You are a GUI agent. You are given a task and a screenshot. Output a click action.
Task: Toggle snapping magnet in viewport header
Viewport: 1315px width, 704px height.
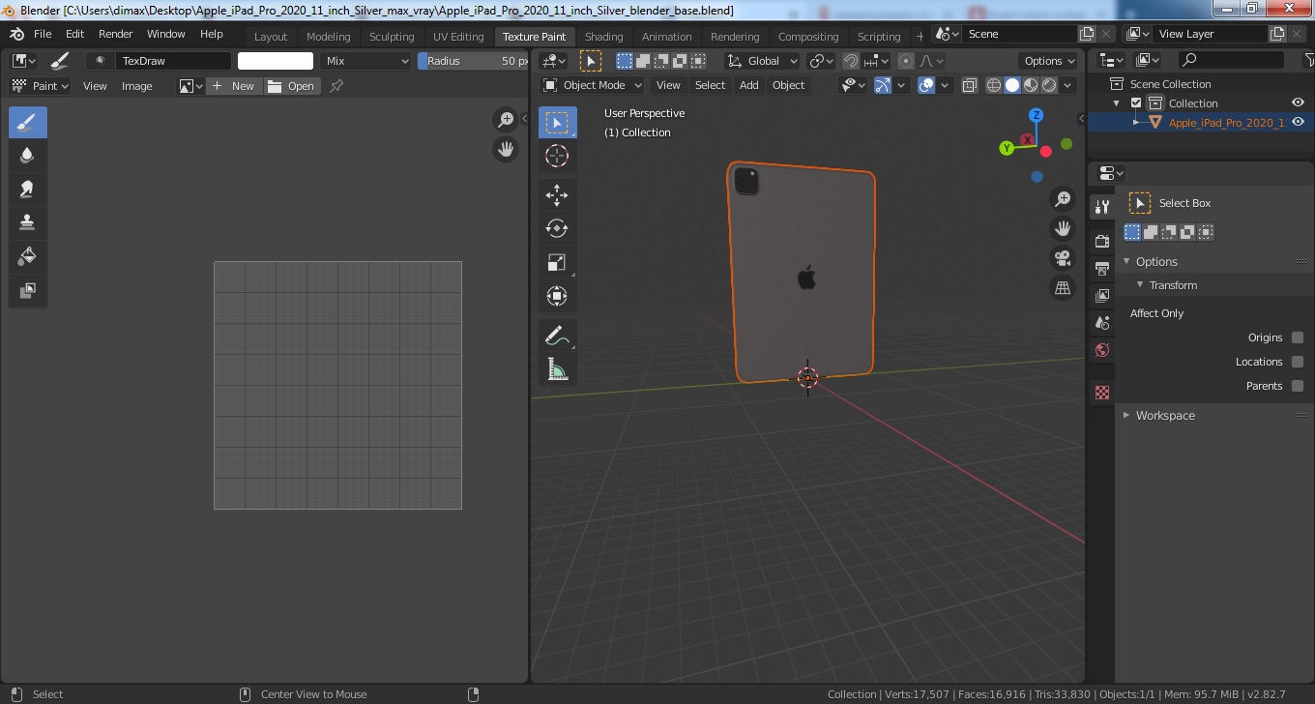[851, 61]
